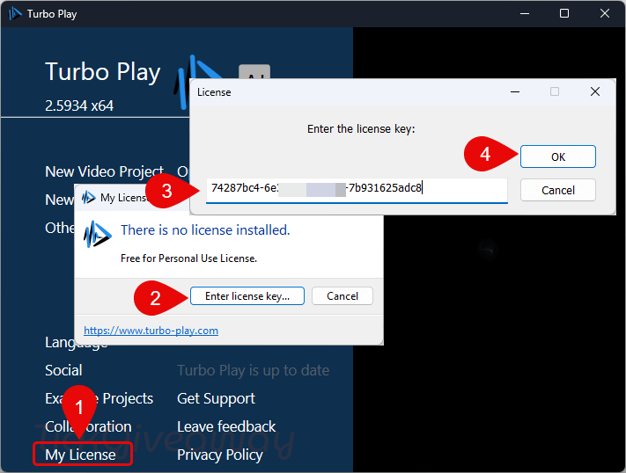The image size is (626, 473).
Task: Click the Turbo Play is up to date text
Action: pyautogui.click(x=254, y=370)
